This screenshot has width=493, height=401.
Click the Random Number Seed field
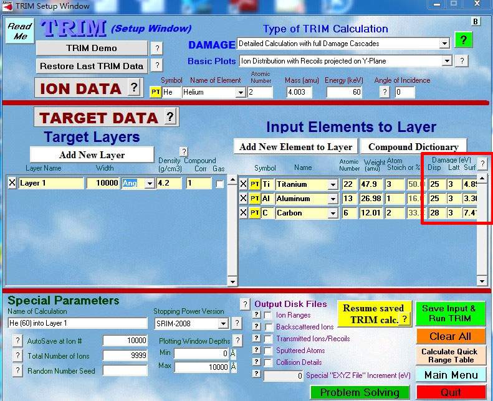(125, 370)
